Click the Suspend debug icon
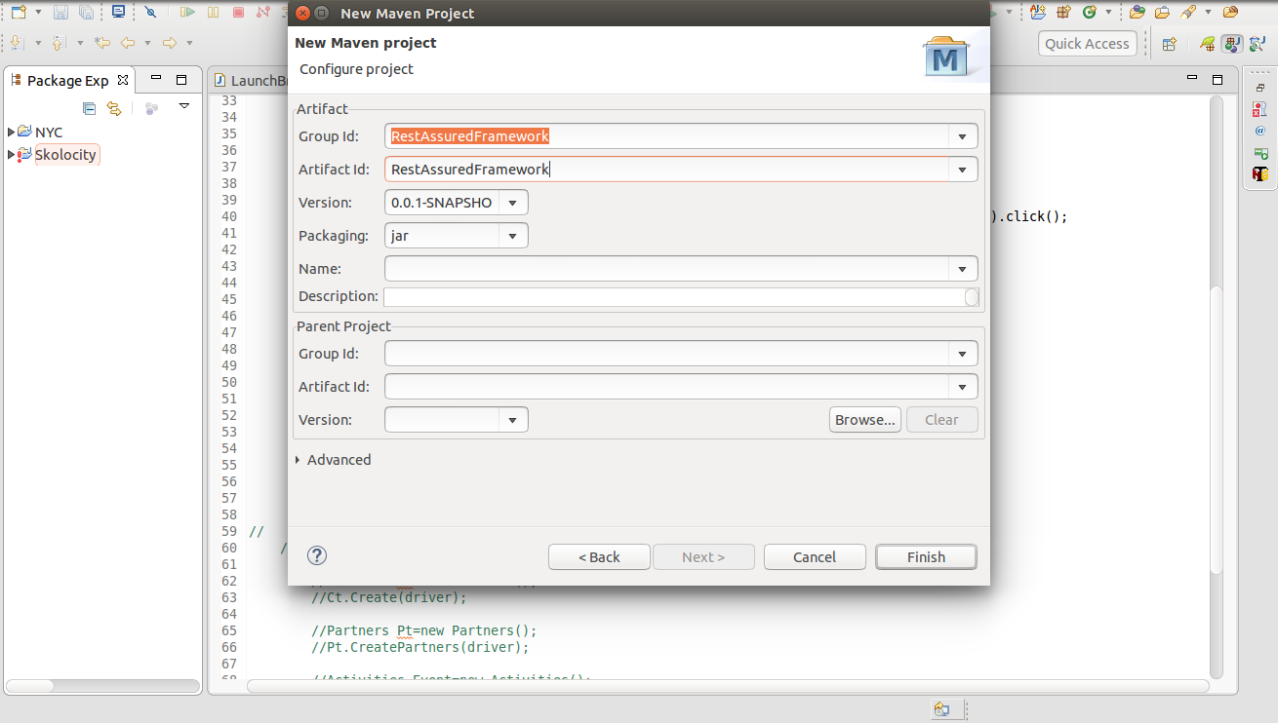The image size is (1278, 723). pyautogui.click(x=213, y=13)
